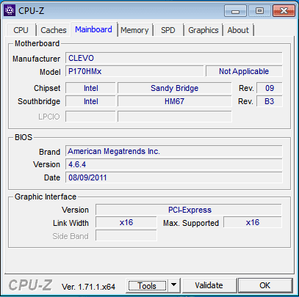Click the HM67 southbridge value

click(174, 101)
